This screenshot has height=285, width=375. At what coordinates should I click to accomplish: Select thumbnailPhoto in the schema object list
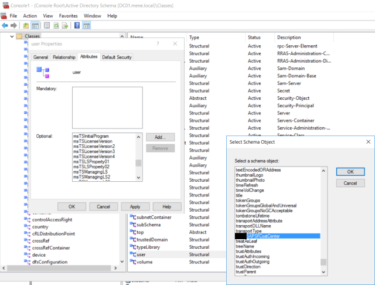pyautogui.click(x=250, y=180)
